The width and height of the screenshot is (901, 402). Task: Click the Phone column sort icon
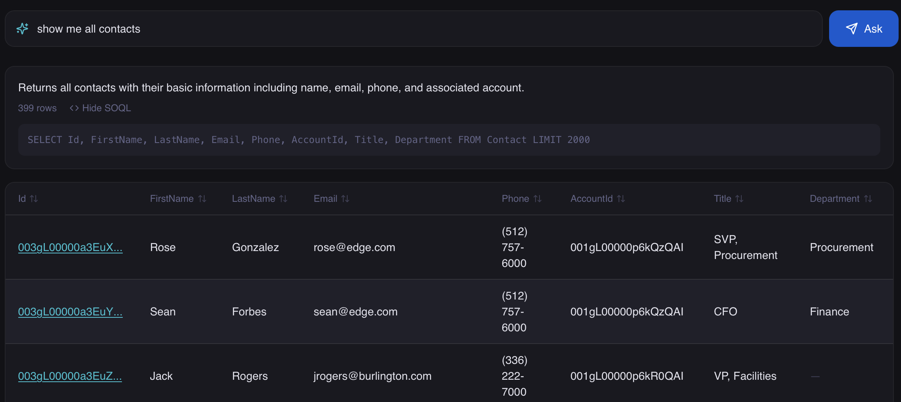(538, 199)
